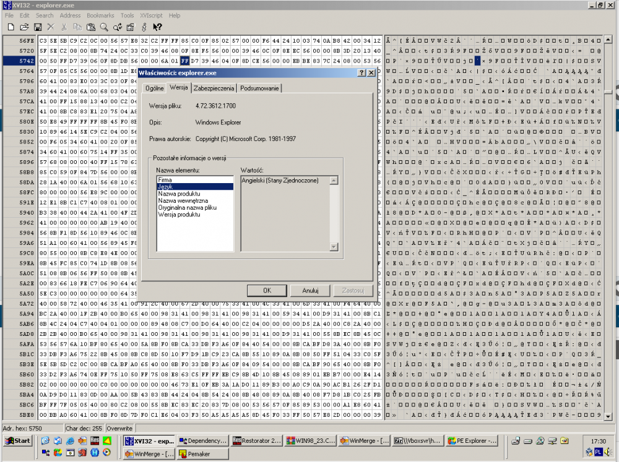This screenshot has width=619, height=462.
Task: Click the Paste clipboard toolbar icon
Action: (90, 27)
